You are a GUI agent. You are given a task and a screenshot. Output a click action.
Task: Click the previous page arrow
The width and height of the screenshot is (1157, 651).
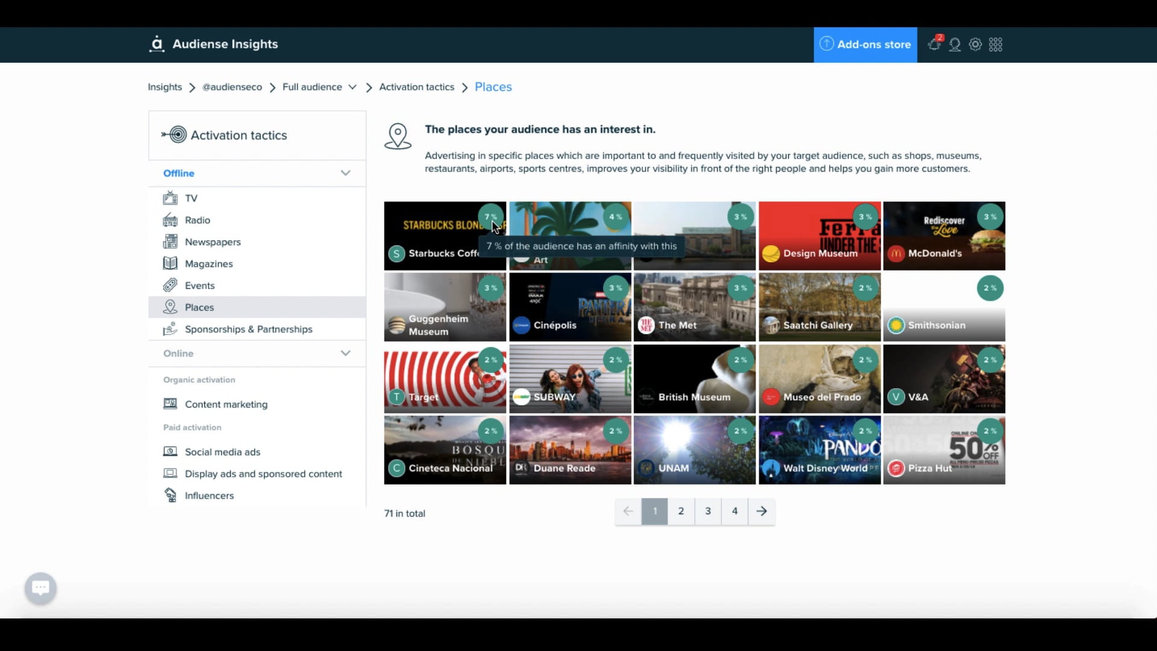point(628,511)
